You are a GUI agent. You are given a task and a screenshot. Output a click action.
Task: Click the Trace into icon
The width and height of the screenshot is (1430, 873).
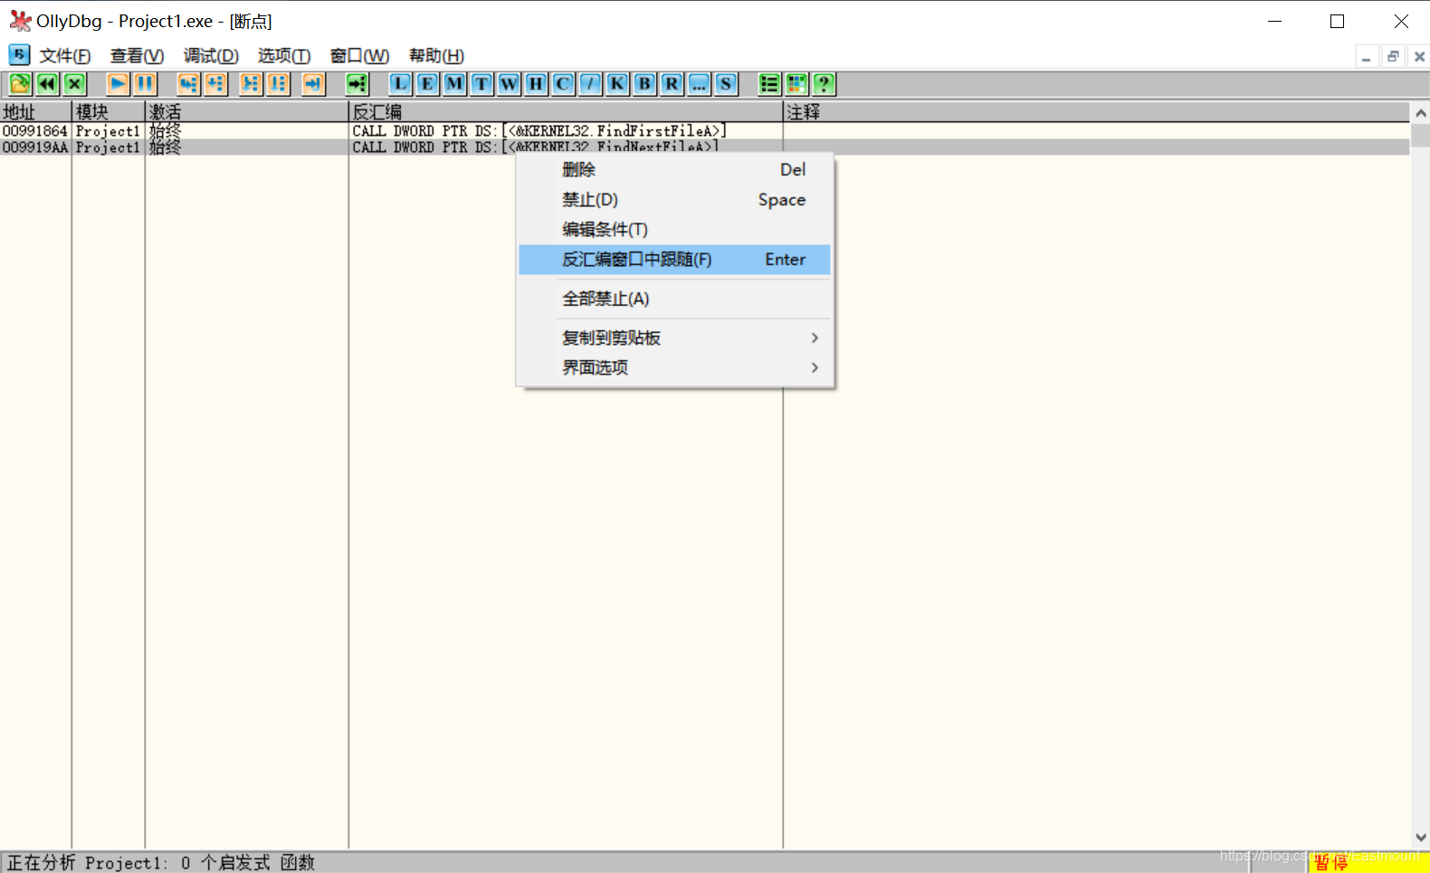[251, 84]
